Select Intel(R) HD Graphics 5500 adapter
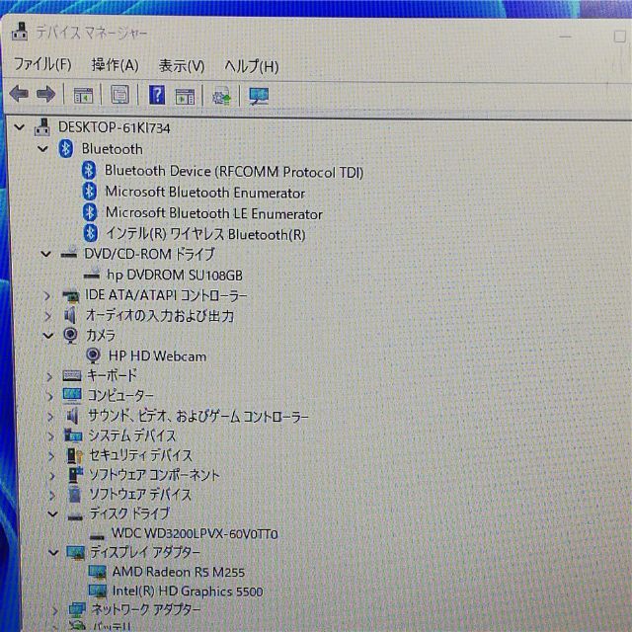The width and height of the screenshot is (632, 632). coord(188,592)
